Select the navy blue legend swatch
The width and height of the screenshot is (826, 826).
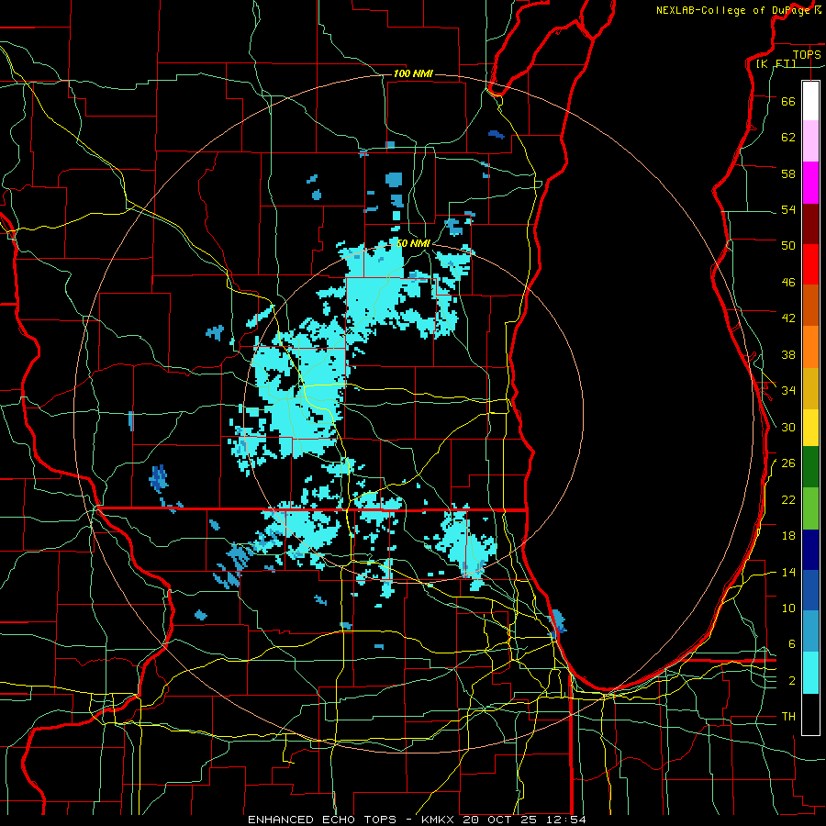pyautogui.click(x=810, y=550)
